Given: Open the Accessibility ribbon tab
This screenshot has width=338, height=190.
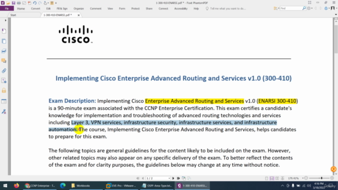Looking at the screenshot, I should click(x=181, y=8).
